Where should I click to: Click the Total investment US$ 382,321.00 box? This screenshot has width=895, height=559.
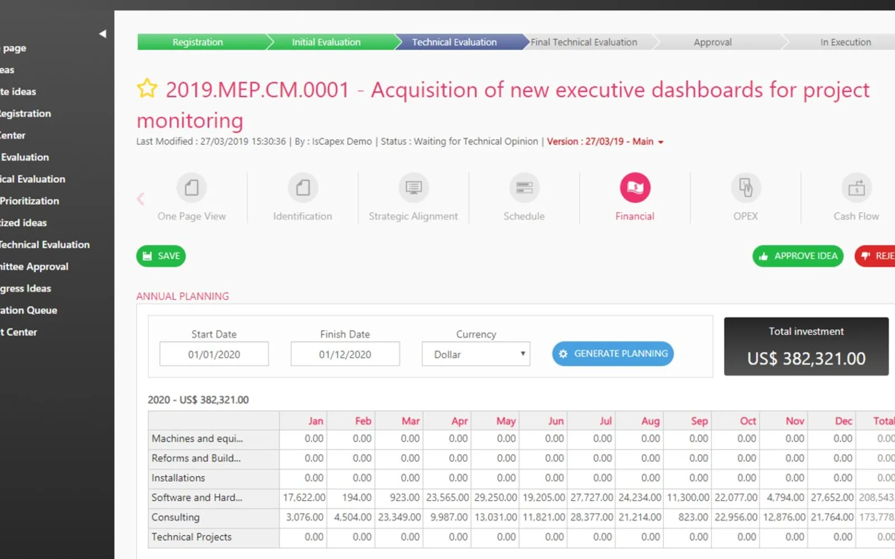(806, 347)
